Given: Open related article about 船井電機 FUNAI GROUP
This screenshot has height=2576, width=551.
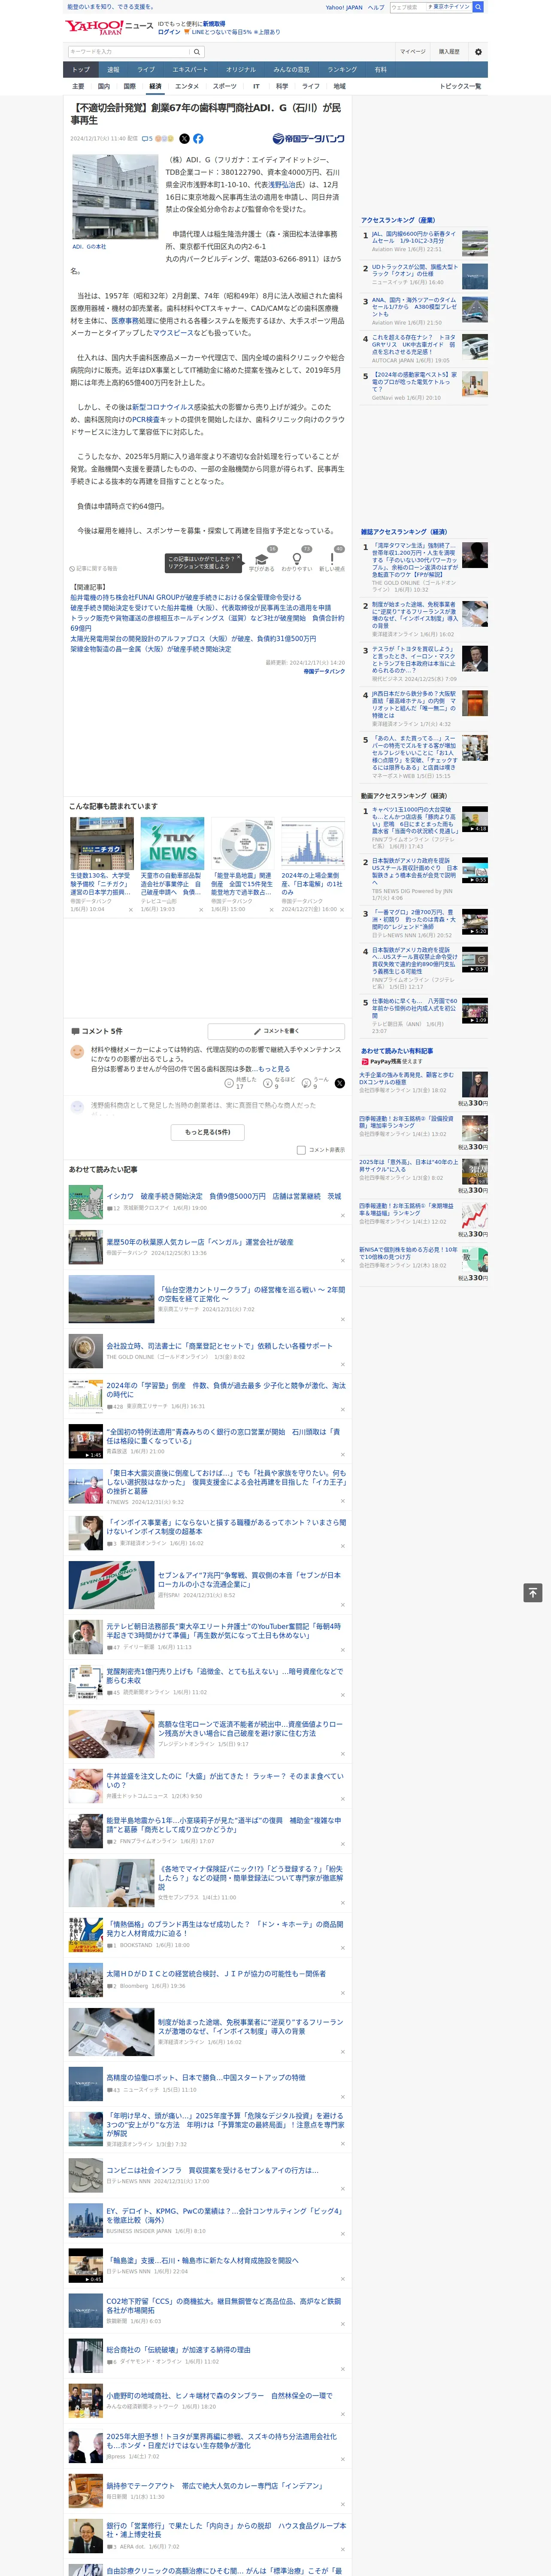Looking at the screenshot, I should (185, 597).
